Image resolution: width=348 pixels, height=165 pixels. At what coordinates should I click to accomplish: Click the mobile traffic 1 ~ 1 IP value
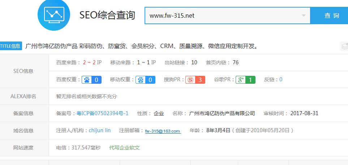(x=146, y=62)
